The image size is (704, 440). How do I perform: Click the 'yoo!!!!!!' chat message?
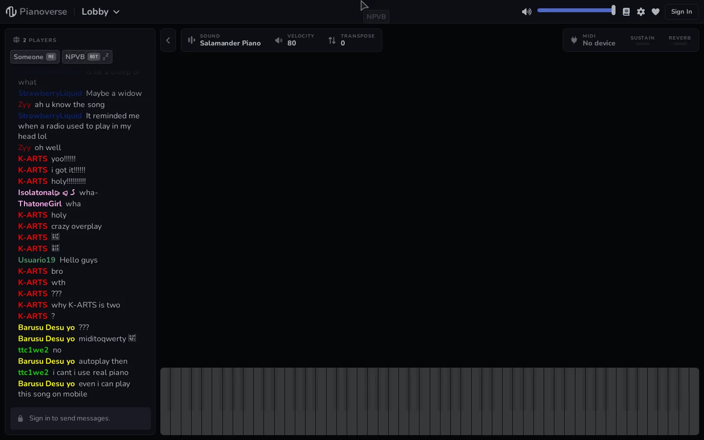click(64, 159)
